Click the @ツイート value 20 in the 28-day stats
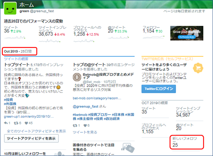 click(x=110, y=31)
